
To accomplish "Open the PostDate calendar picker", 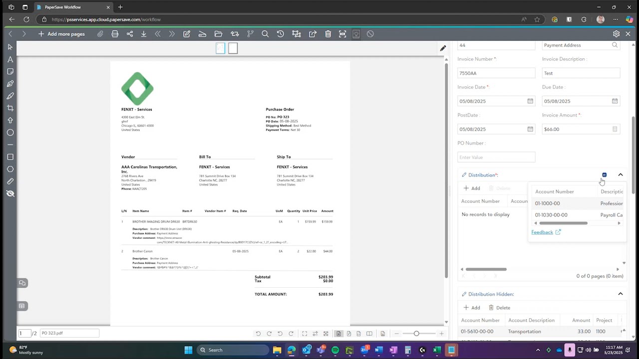I will [530, 129].
